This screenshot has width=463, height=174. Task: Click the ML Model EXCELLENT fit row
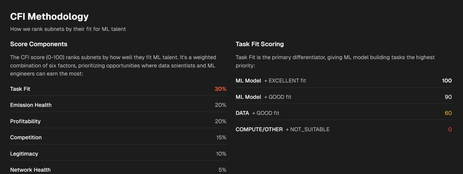[271, 81]
